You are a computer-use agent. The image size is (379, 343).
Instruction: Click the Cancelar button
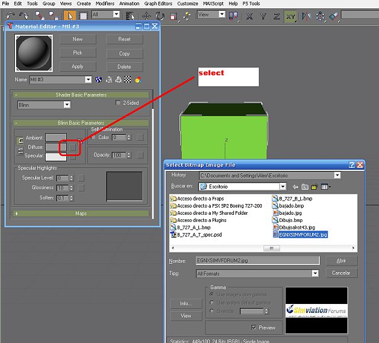point(341,273)
